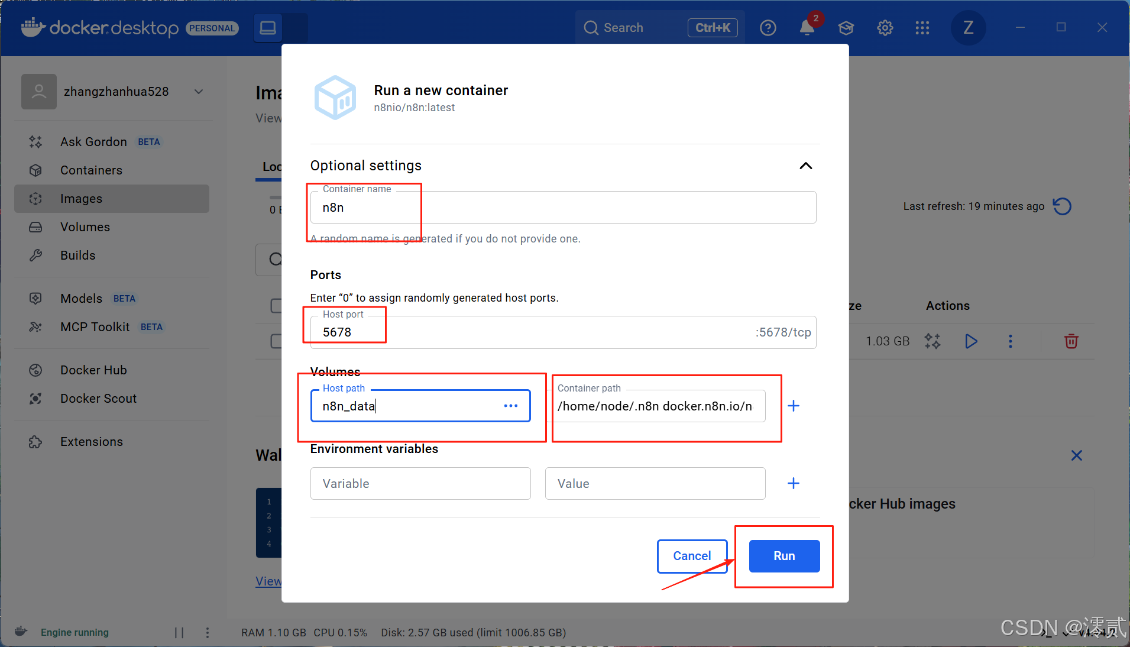Click the Ctrl+K shortcut badge
1130x647 pixels.
(713, 28)
